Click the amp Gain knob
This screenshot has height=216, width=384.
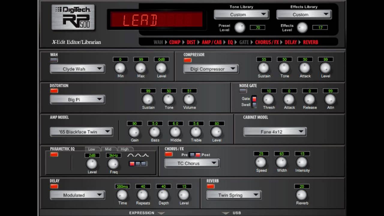(134, 132)
